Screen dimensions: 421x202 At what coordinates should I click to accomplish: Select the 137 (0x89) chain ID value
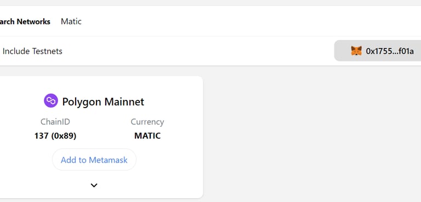pos(55,136)
